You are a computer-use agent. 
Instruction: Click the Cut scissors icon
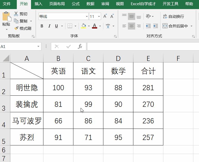coord(16,14)
